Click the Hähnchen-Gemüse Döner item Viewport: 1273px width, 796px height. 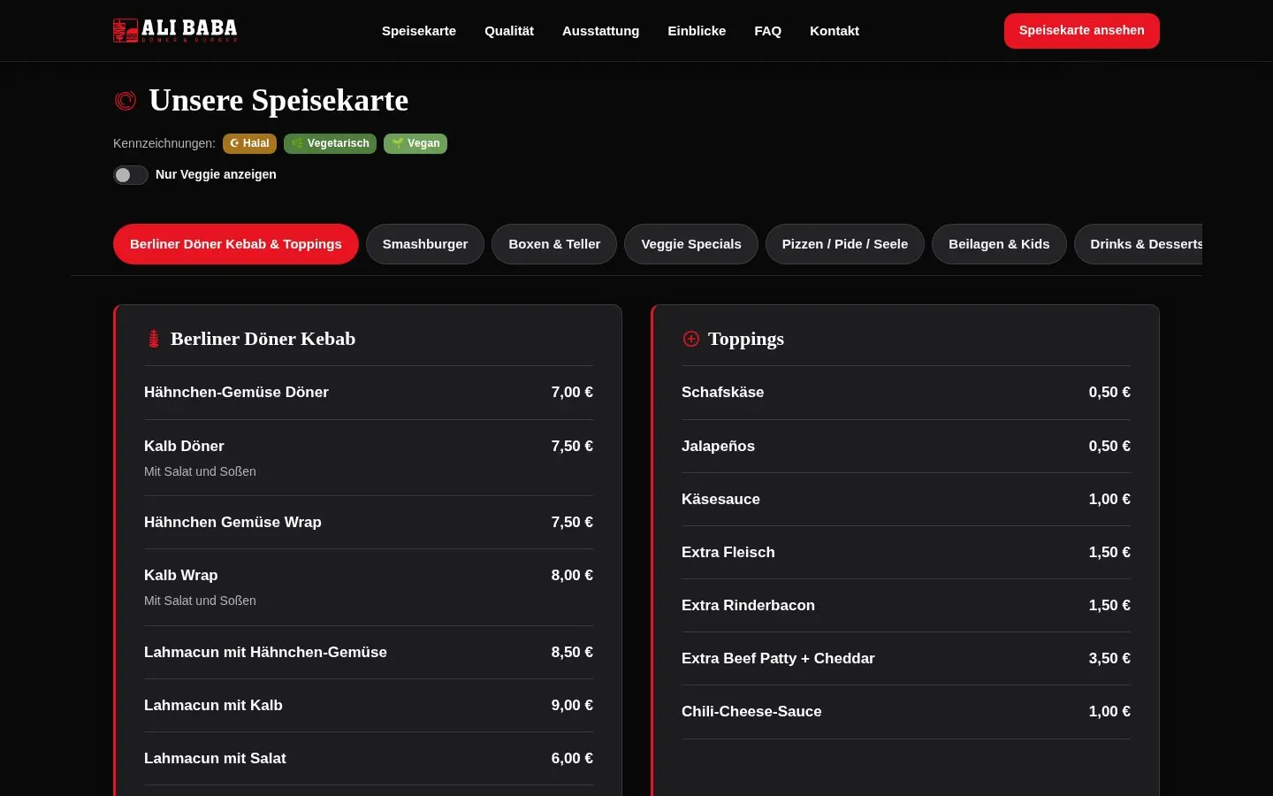369,393
